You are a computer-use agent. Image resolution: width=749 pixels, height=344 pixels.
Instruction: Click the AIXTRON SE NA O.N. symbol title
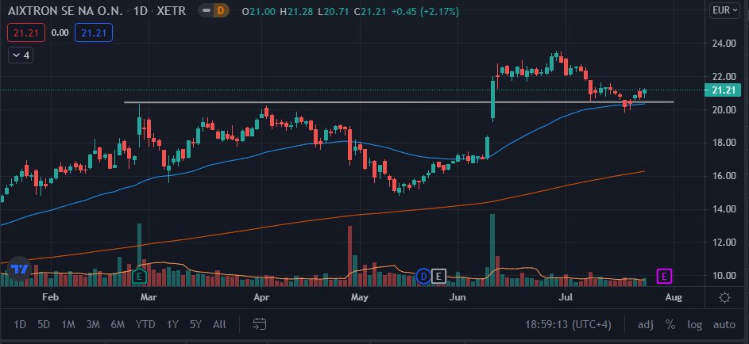click(x=65, y=11)
